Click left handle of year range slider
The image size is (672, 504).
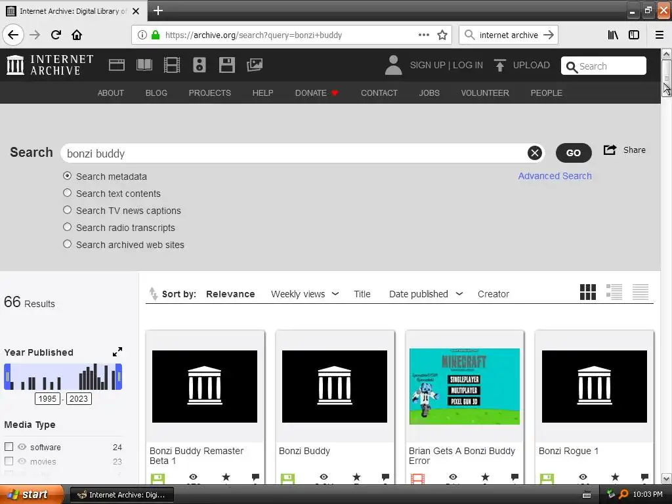tap(7, 377)
